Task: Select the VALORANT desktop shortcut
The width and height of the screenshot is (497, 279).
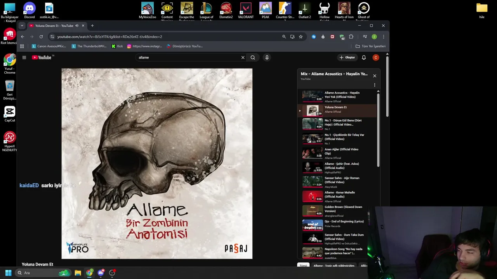Action: (x=246, y=10)
